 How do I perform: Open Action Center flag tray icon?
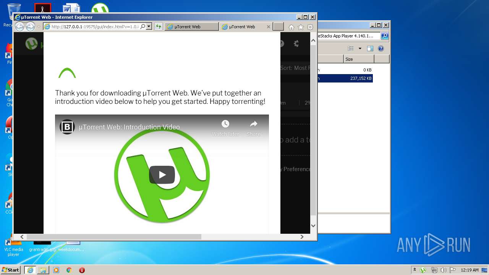453,270
